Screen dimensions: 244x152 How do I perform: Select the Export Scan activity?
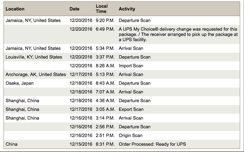click(x=131, y=109)
